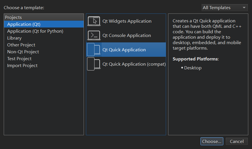Select Qt Console Application template label
Image resolution: width=252 pixels, height=149 pixels.
click(127, 36)
